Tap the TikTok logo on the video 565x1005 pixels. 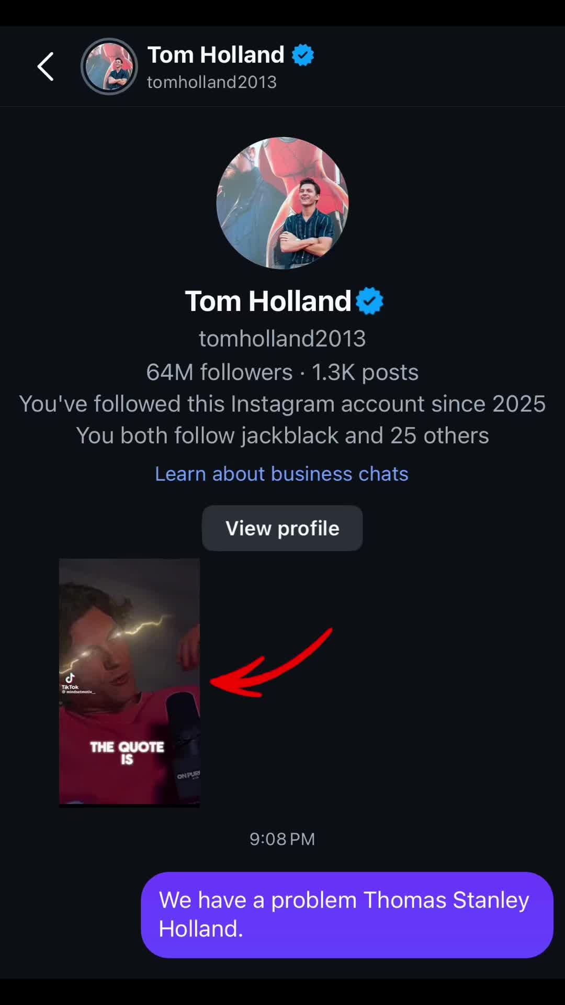point(70,678)
